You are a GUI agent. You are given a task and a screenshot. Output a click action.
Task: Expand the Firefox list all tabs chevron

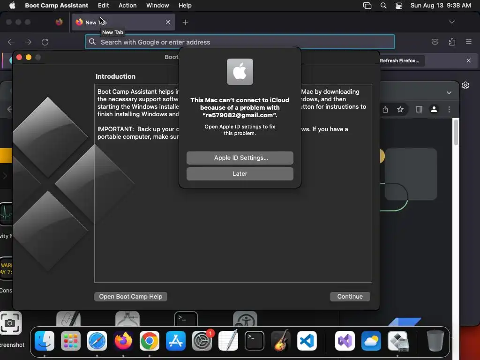[451, 22]
